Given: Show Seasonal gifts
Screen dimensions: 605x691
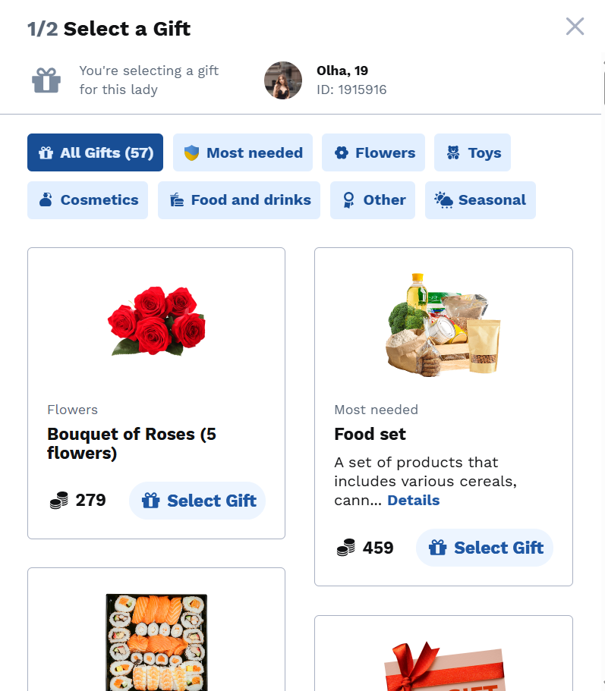Looking at the screenshot, I should click(480, 200).
